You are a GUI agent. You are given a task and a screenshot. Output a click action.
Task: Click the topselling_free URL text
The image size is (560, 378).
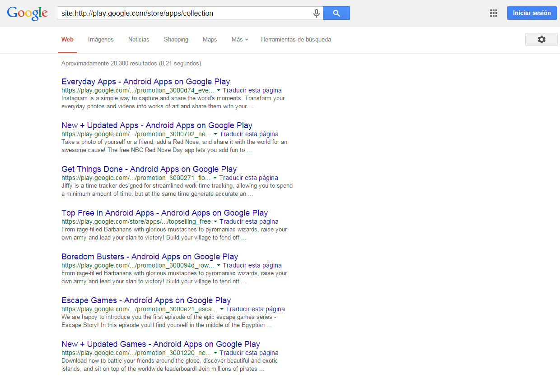click(x=136, y=221)
